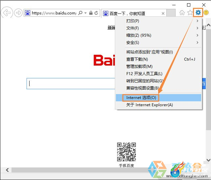Image resolution: width=211 pixels, height=180 pixels.
Task: Click the vertical scrollbar up arrow
Action: pos(208,25)
